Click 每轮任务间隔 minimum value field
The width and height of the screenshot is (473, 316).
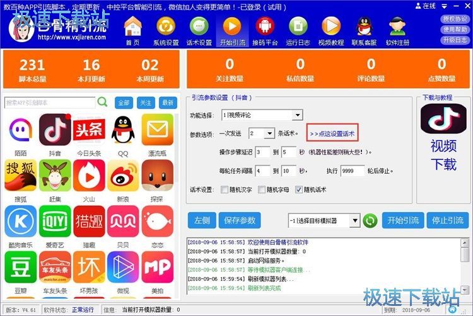click(x=262, y=171)
